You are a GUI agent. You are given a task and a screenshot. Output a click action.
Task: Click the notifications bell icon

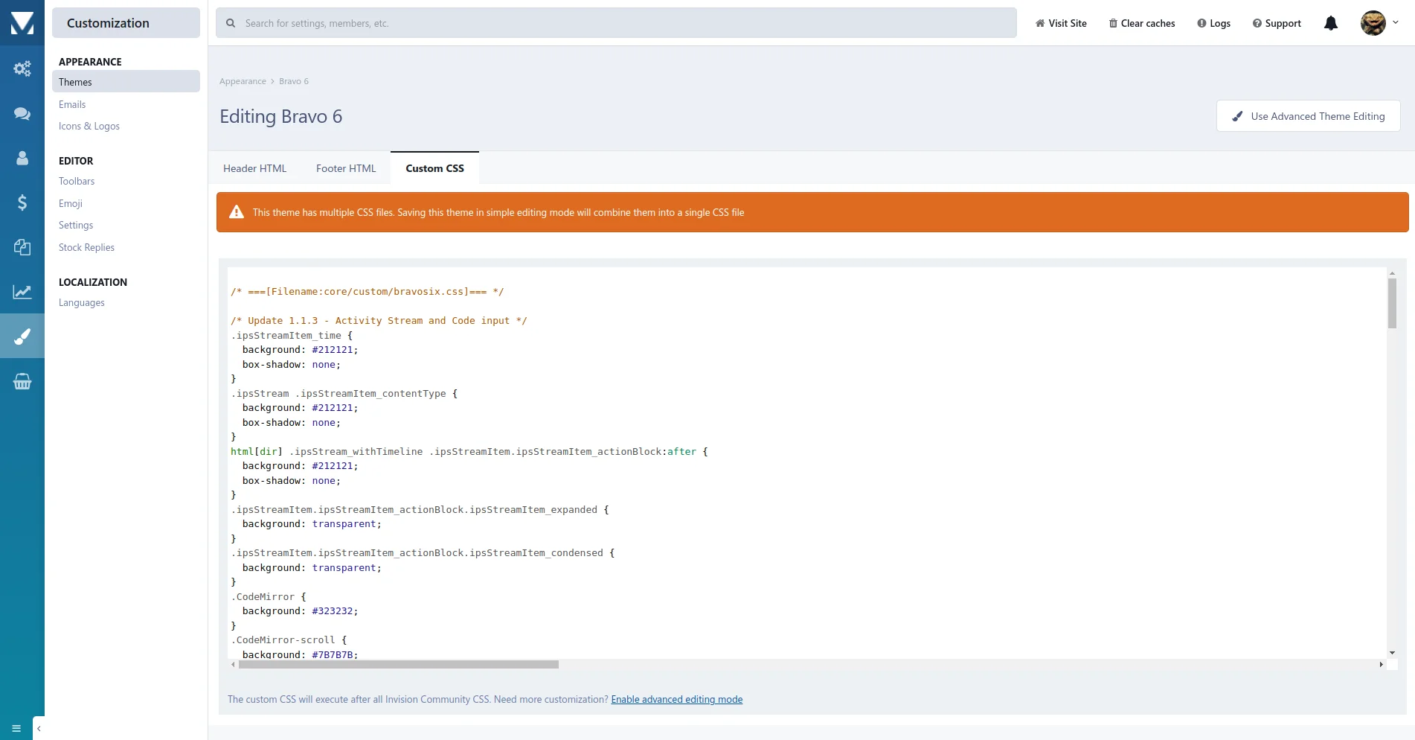click(1331, 24)
